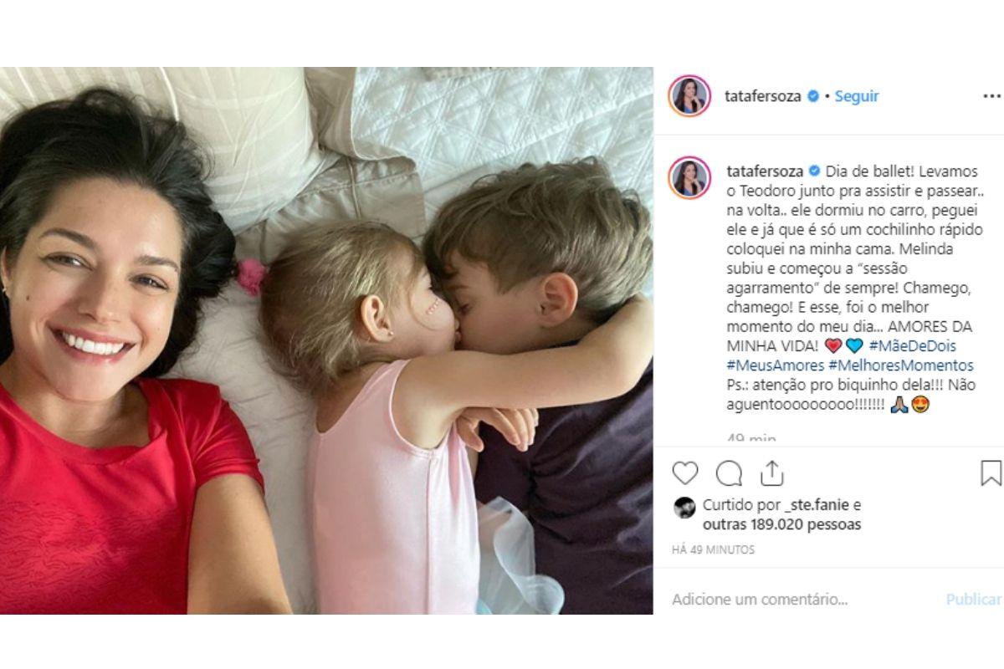Screen dimensions: 1004x669
Task: Open comments via the speech bubble icon
Action: 729,473
